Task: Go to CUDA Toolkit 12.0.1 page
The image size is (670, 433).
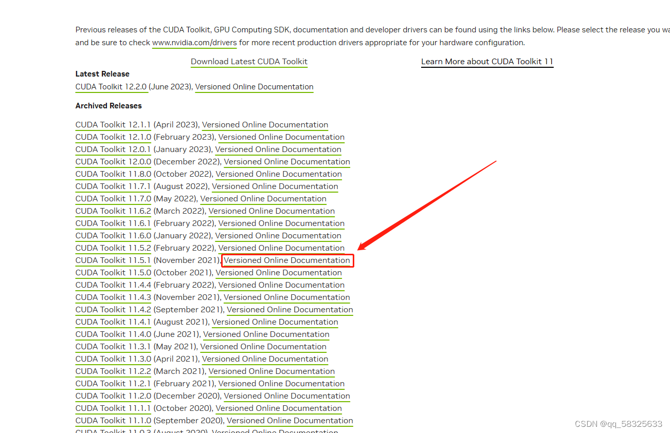Action: point(113,149)
